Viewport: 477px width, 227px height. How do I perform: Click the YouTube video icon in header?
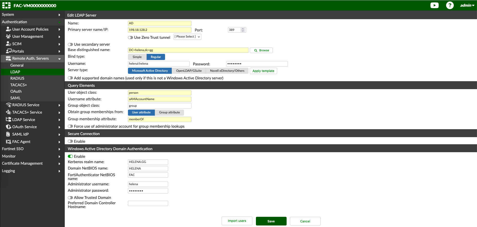tap(434, 5)
